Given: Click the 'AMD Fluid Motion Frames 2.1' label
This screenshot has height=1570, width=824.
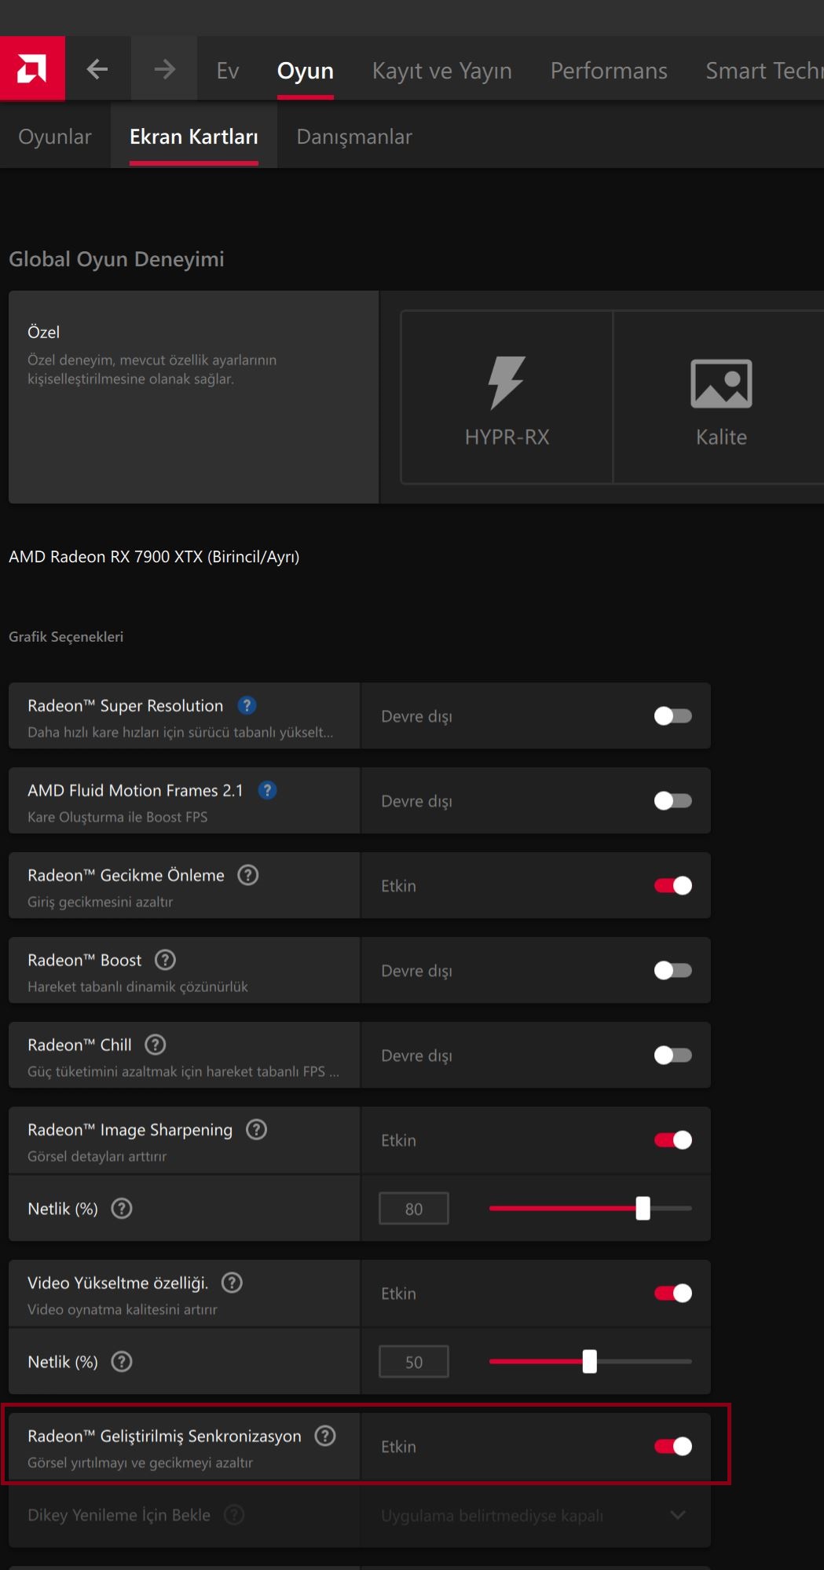Looking at the screenshot, I should point(136,791).
